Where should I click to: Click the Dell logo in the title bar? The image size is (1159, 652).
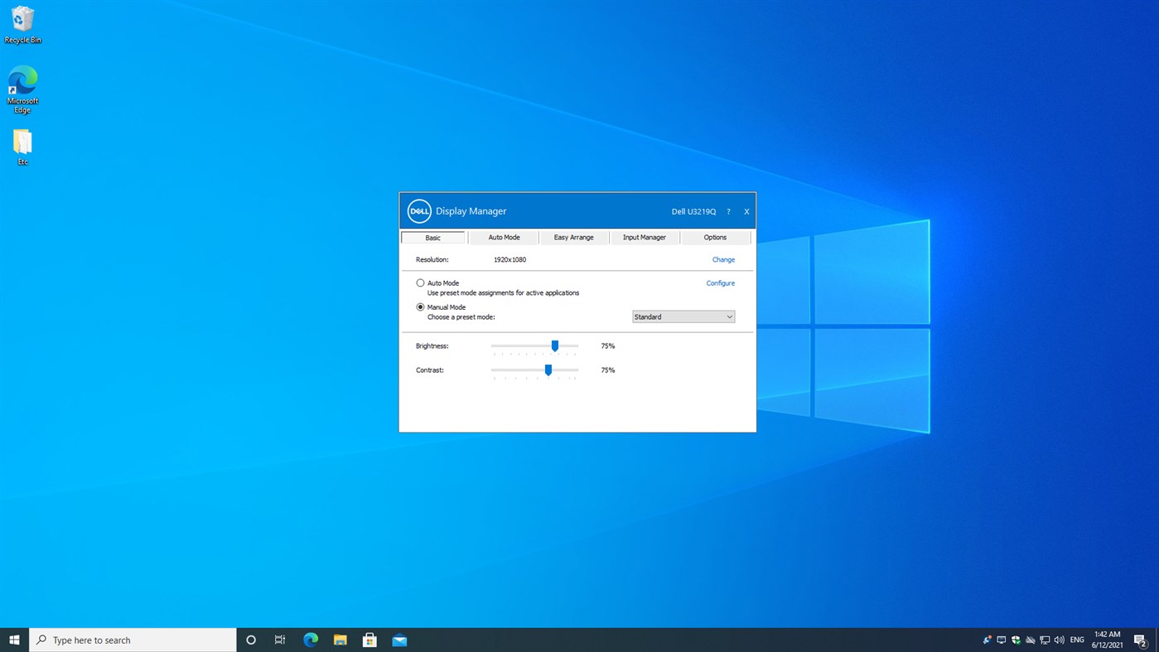418,210
